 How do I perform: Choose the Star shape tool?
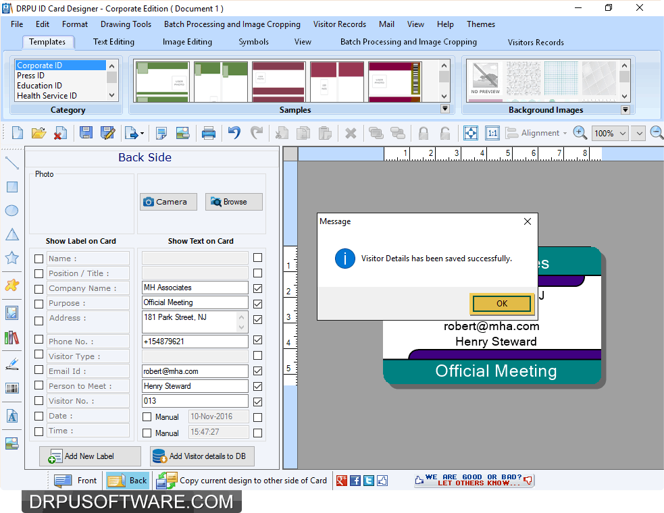point(11,258)
